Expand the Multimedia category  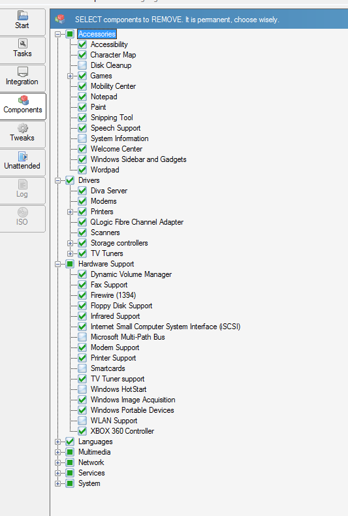pos(58,452)
